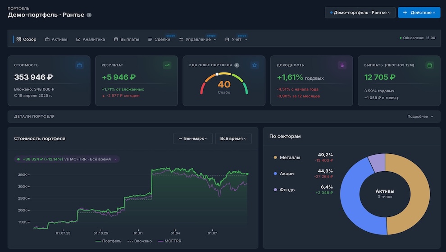Click the dollar icon on Доходность card
Screen dimensions: 446x252
[x=342, y=65]
